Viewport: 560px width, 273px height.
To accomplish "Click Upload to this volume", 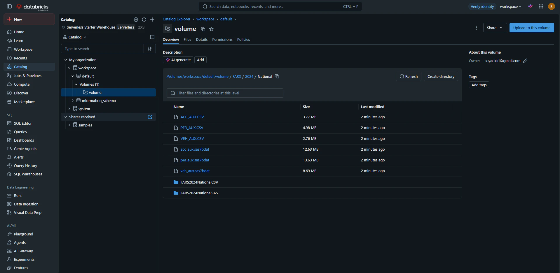I will click(x=532, y=28).
